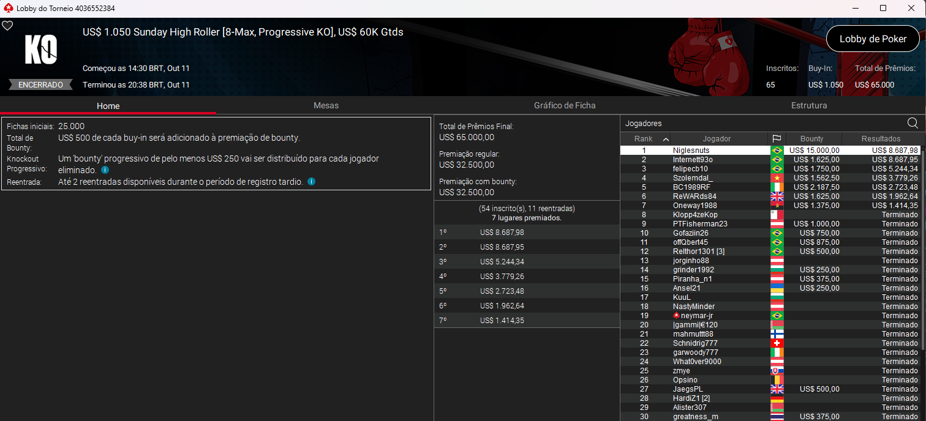This screenshot has height=421, width=926.
Task: Select player HardiZ1 [2]
Action: pyautogui.click(x=770, y=398)
